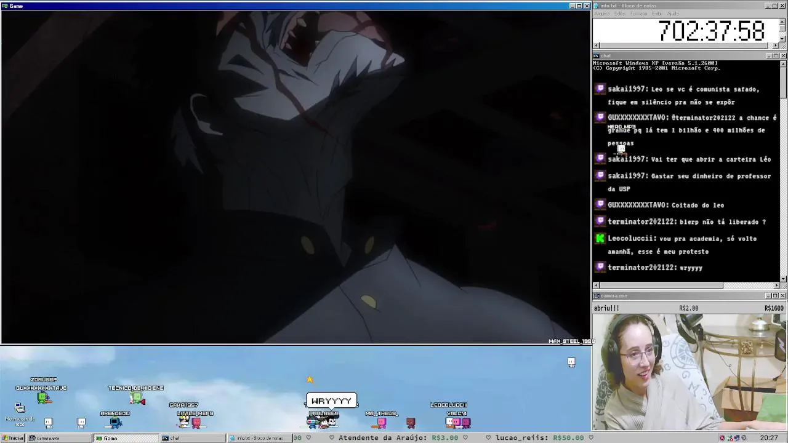Click the MA_THEUS_ pink avatar
Viewport: 788px width, 443px height.
pyautogui.click(x=382, y=422)
